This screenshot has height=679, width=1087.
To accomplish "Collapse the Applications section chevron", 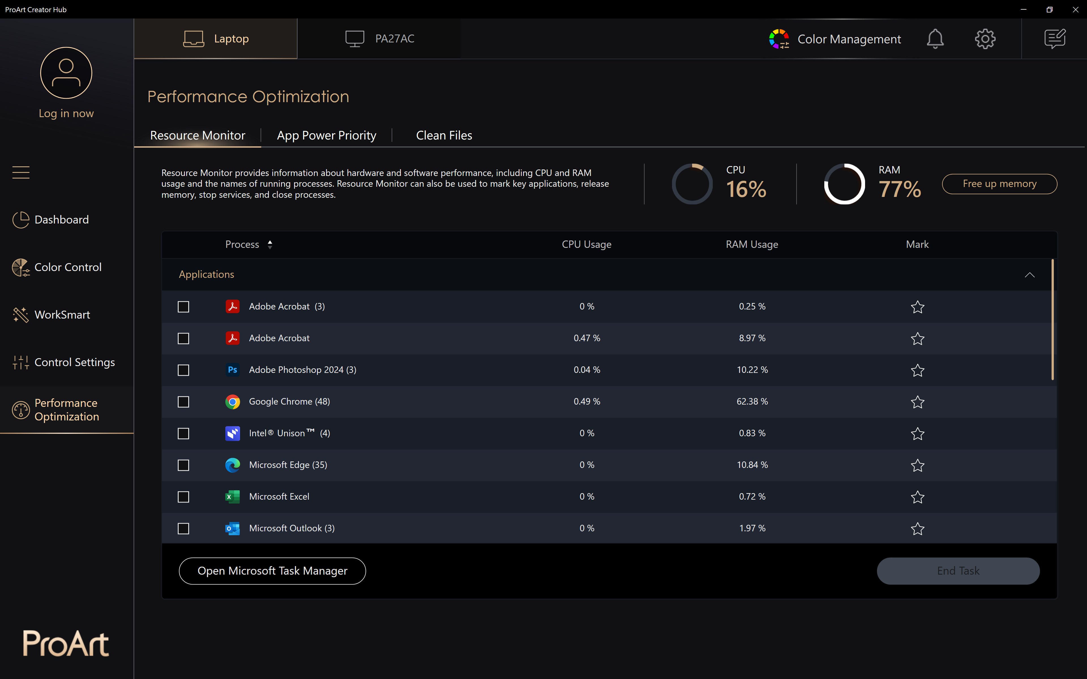I will coord(1030,275).
